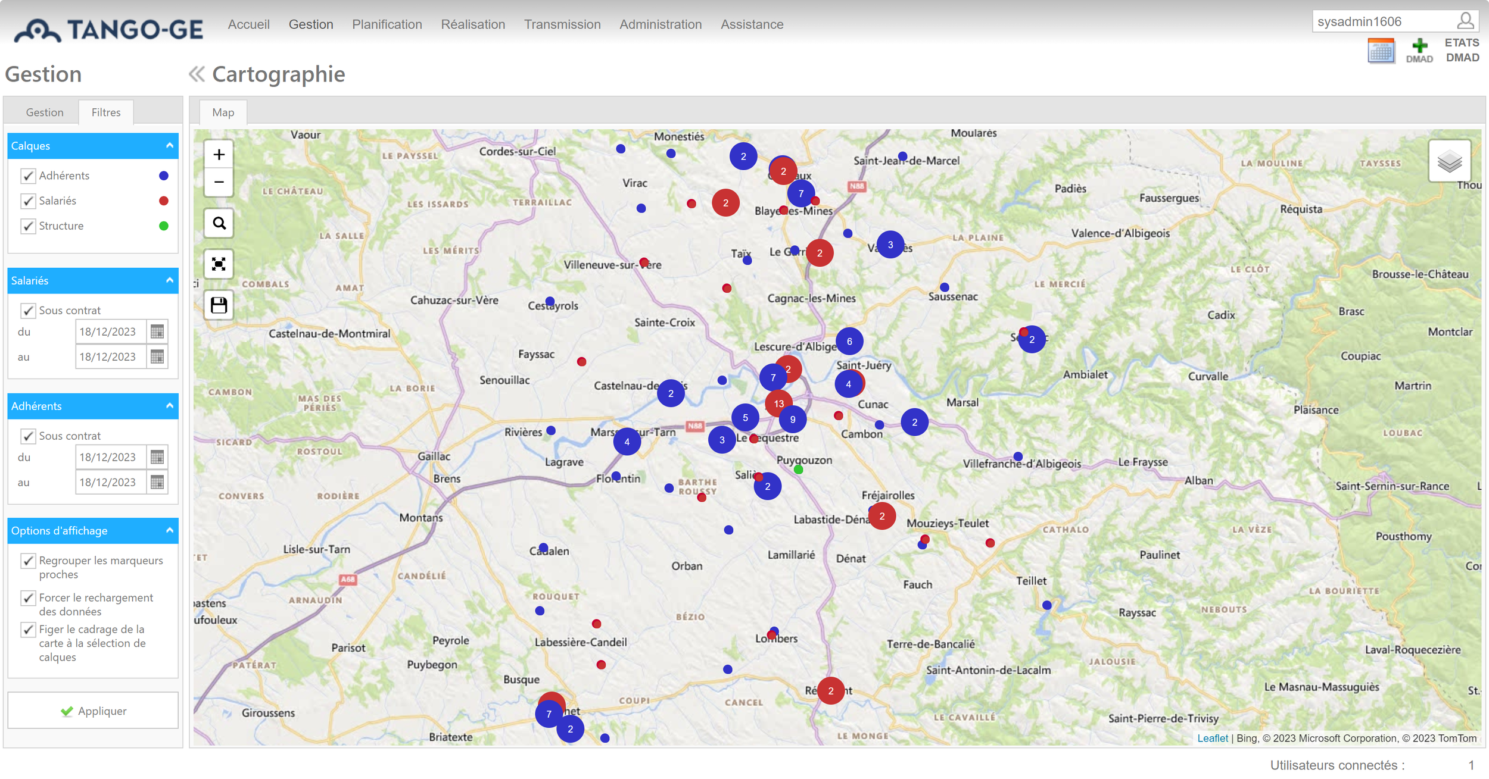Open calendar picker for Salariés au date
The height and width of the screenshot is (779, 1489).
[x=157, y=356]
